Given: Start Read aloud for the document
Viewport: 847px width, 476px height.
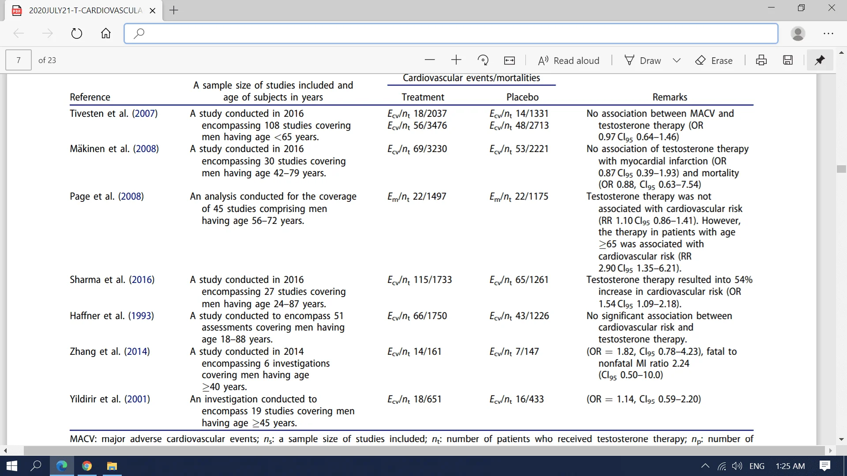Looking at the screenshot, I should pos(569,60).
